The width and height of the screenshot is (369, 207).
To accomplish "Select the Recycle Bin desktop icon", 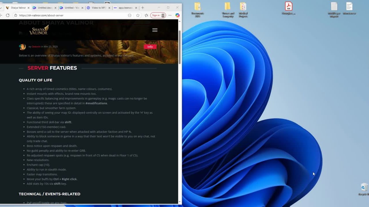I will 364,189.
